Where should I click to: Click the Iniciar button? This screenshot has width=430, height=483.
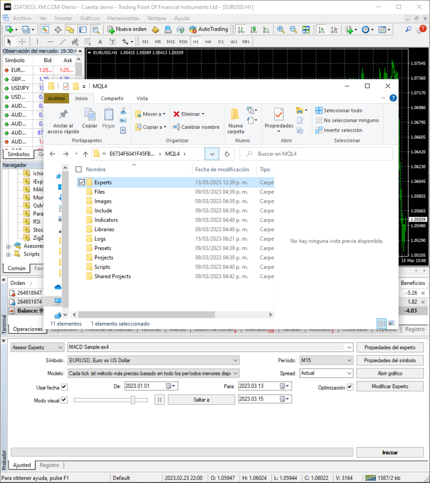390,452
